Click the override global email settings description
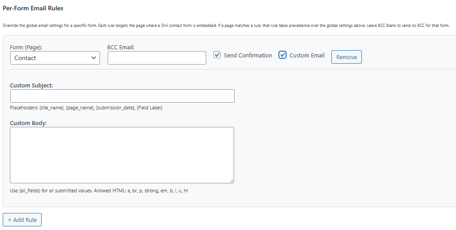The height and width of the screenshot is (230, 456). (x=226, y=26)
